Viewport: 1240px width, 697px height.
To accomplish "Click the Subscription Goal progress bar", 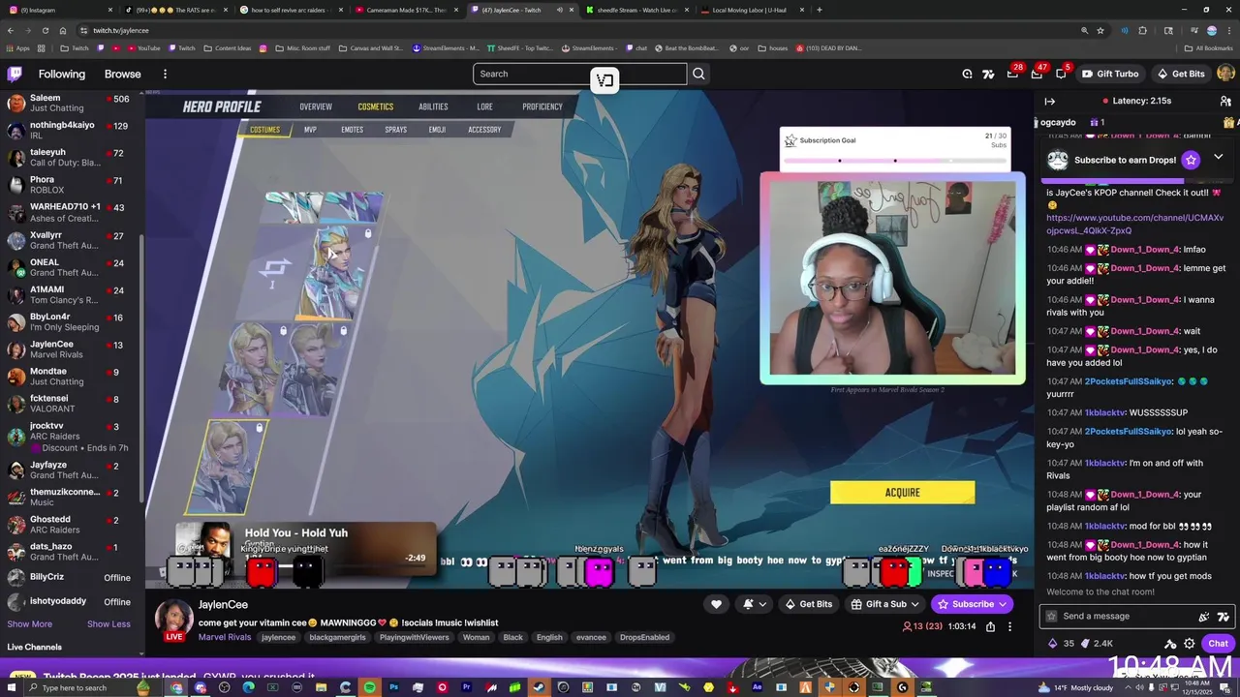I will click(894, 160).
